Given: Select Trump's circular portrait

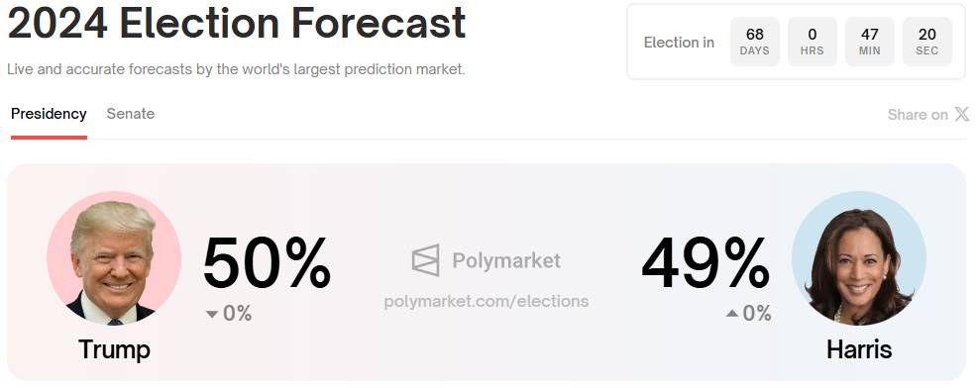Looking at the screenshot, I should pos(114,258).
